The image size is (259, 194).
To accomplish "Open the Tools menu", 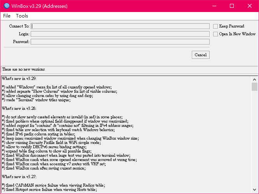I will (22, 16).
